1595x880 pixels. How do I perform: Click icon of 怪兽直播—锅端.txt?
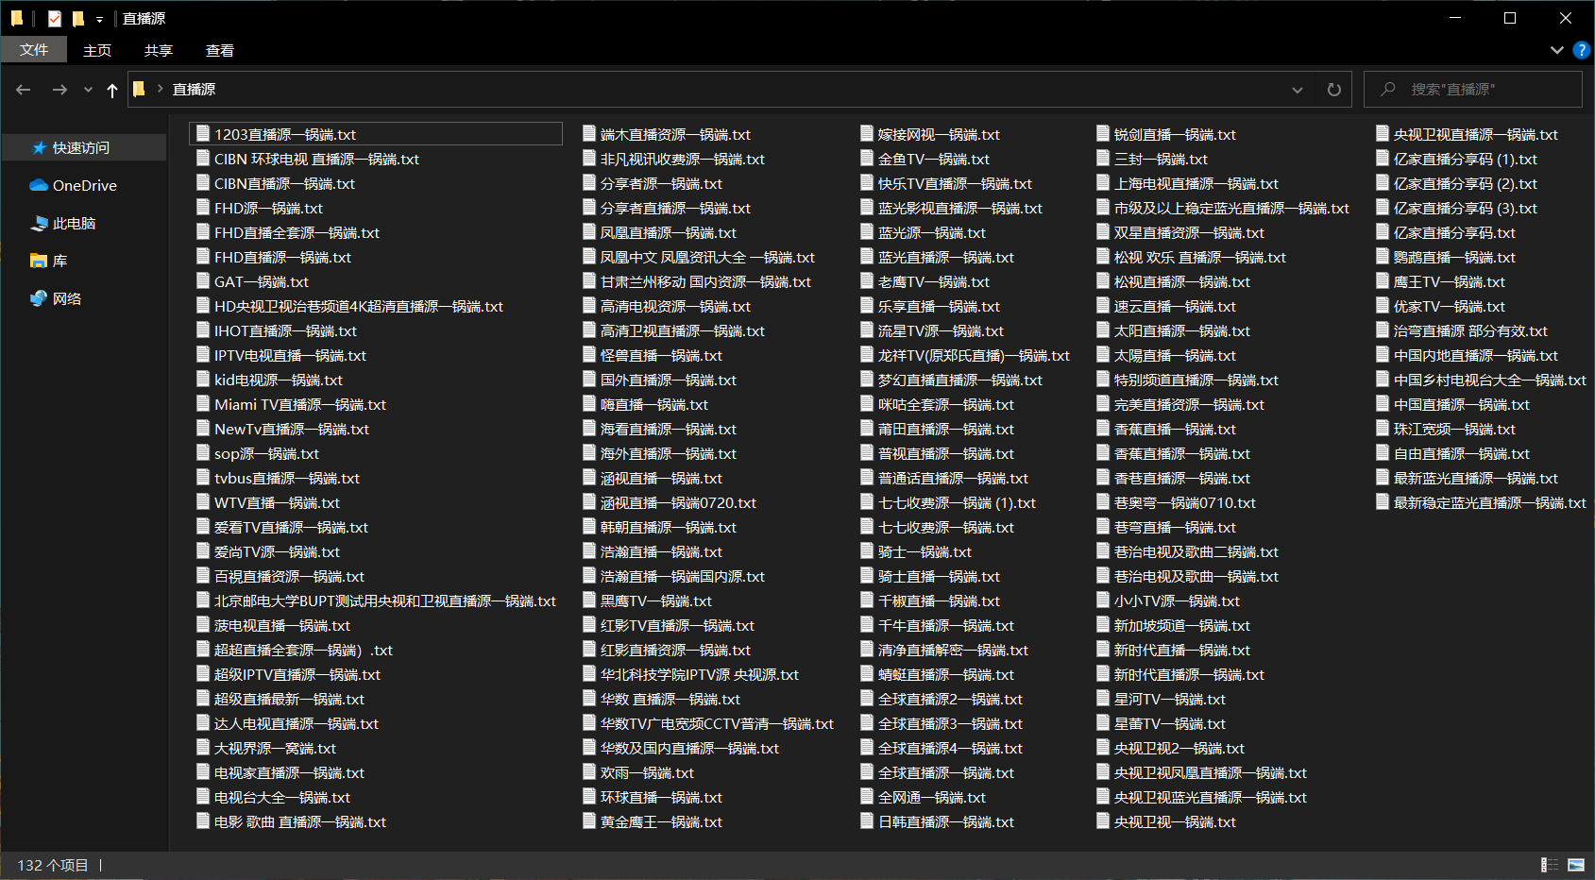click(589, 355)
